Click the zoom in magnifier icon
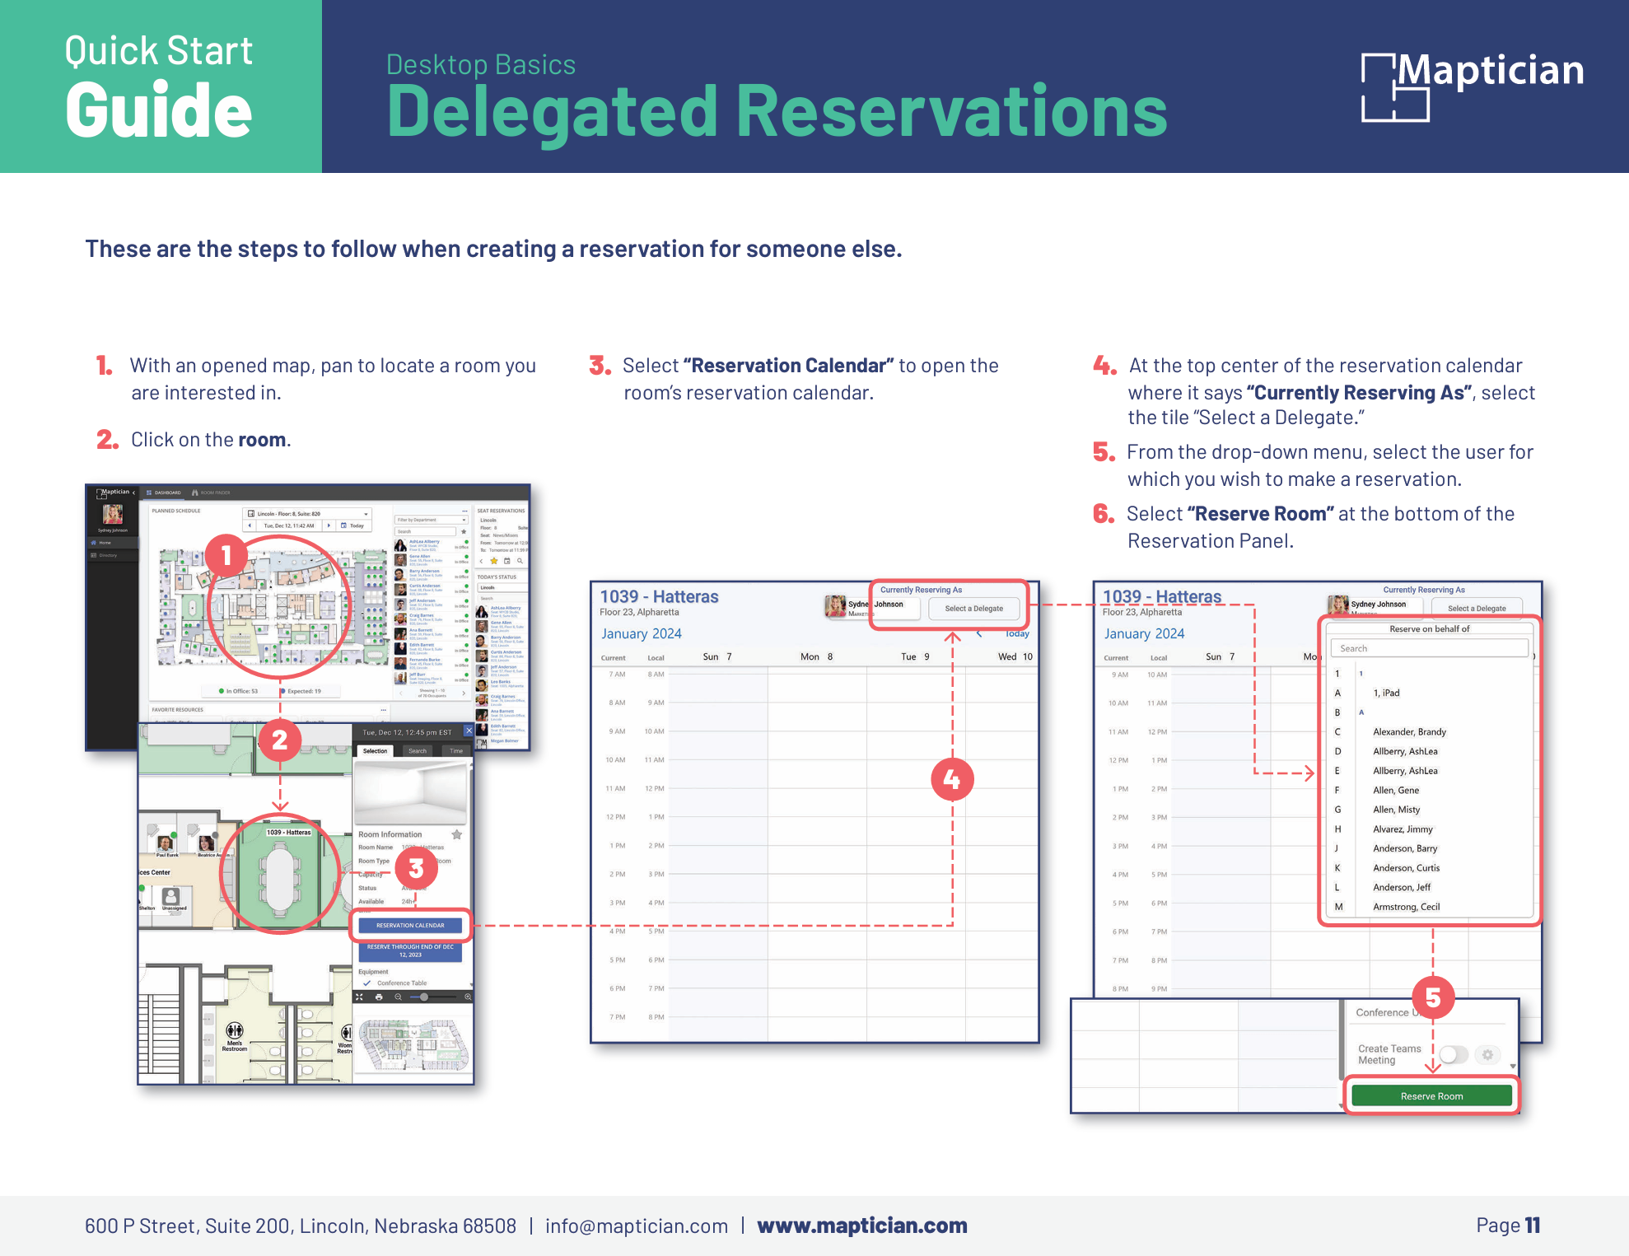 [x=468, y=997]
